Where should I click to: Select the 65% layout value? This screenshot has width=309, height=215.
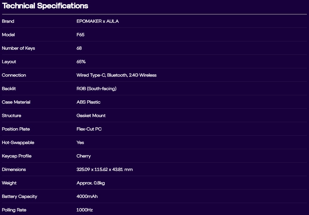[x=81, y=62]
